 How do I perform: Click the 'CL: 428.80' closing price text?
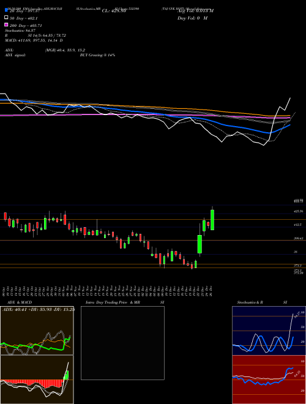114,11
